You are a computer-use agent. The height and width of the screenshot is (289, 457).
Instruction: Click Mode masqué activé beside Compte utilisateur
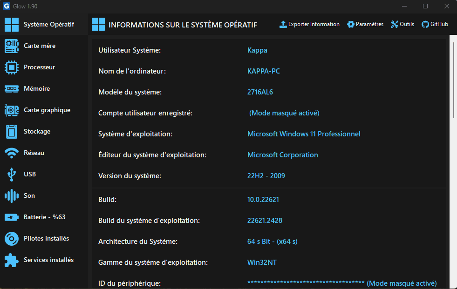click(284, 113)
